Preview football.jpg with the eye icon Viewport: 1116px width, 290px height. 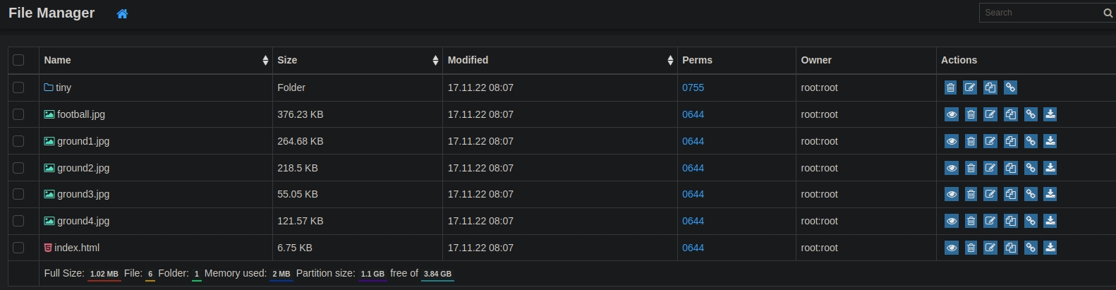[951, 114]
